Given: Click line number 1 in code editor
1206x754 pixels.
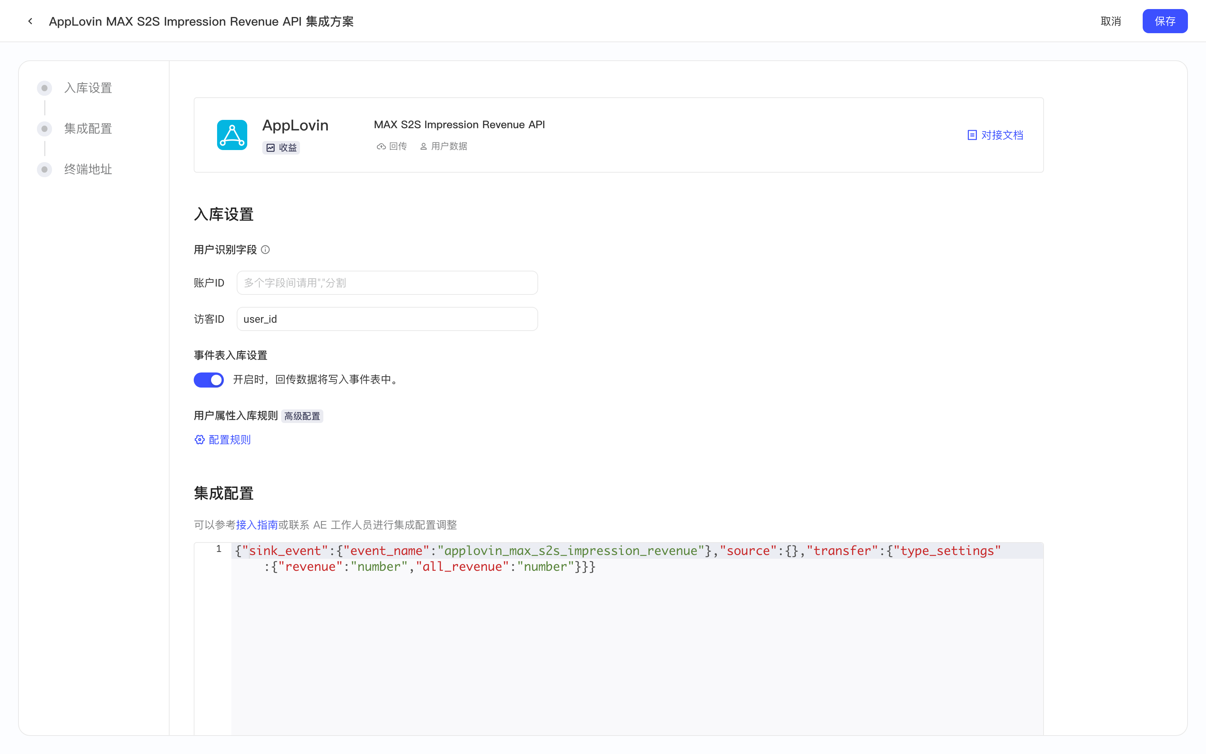Looking at the screenshot, I should 219,549.
